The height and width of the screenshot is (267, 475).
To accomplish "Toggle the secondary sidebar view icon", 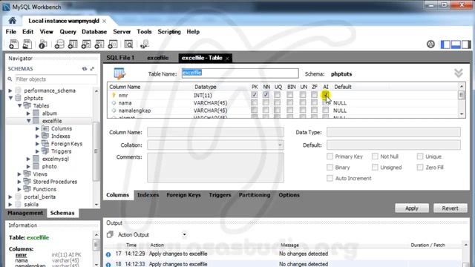I will click(x=466, y=44).
